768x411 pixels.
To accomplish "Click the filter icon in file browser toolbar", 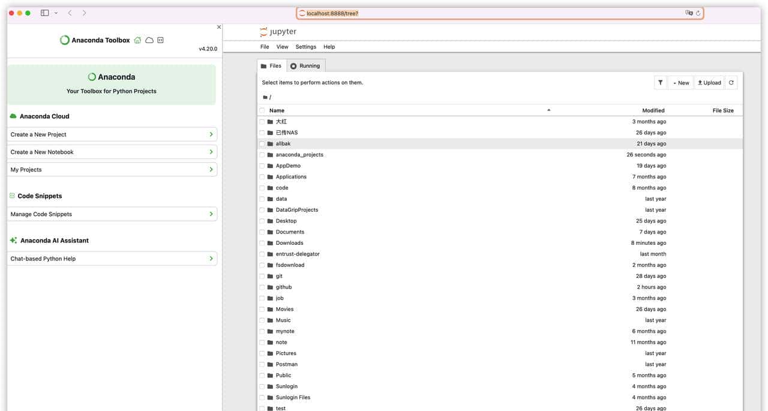I will [660, 83].
